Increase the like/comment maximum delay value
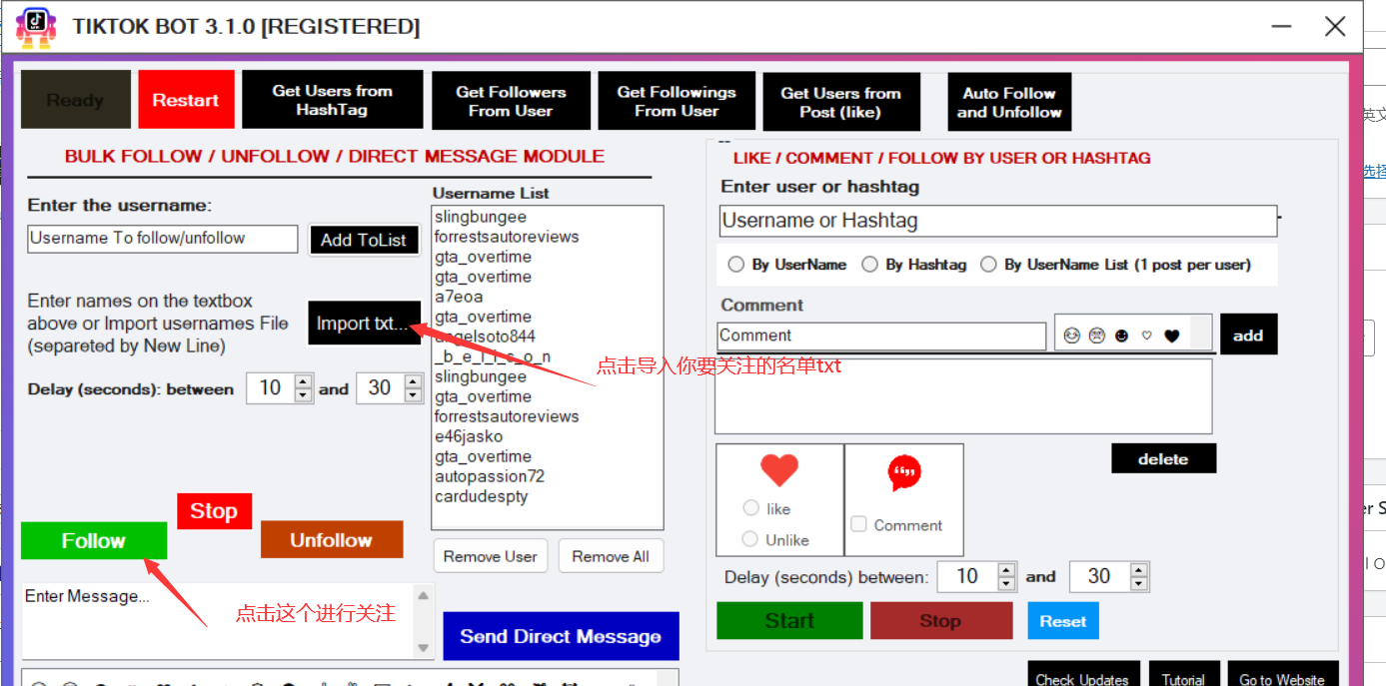 pos(1138,570)
